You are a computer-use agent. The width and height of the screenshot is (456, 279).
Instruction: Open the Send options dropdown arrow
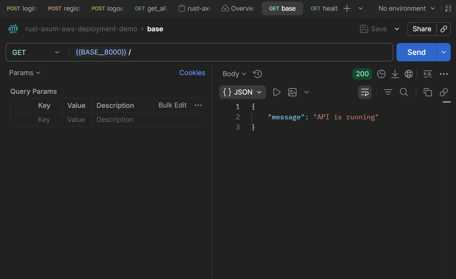pos(444,52)
